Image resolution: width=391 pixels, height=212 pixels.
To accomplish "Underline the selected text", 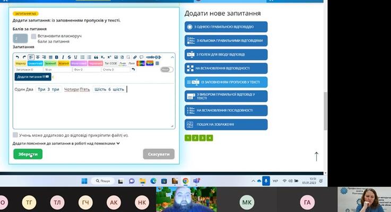I will (x=75, y=57).
